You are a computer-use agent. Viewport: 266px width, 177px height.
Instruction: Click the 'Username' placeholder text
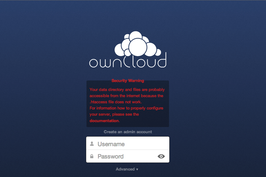(111, 144)
